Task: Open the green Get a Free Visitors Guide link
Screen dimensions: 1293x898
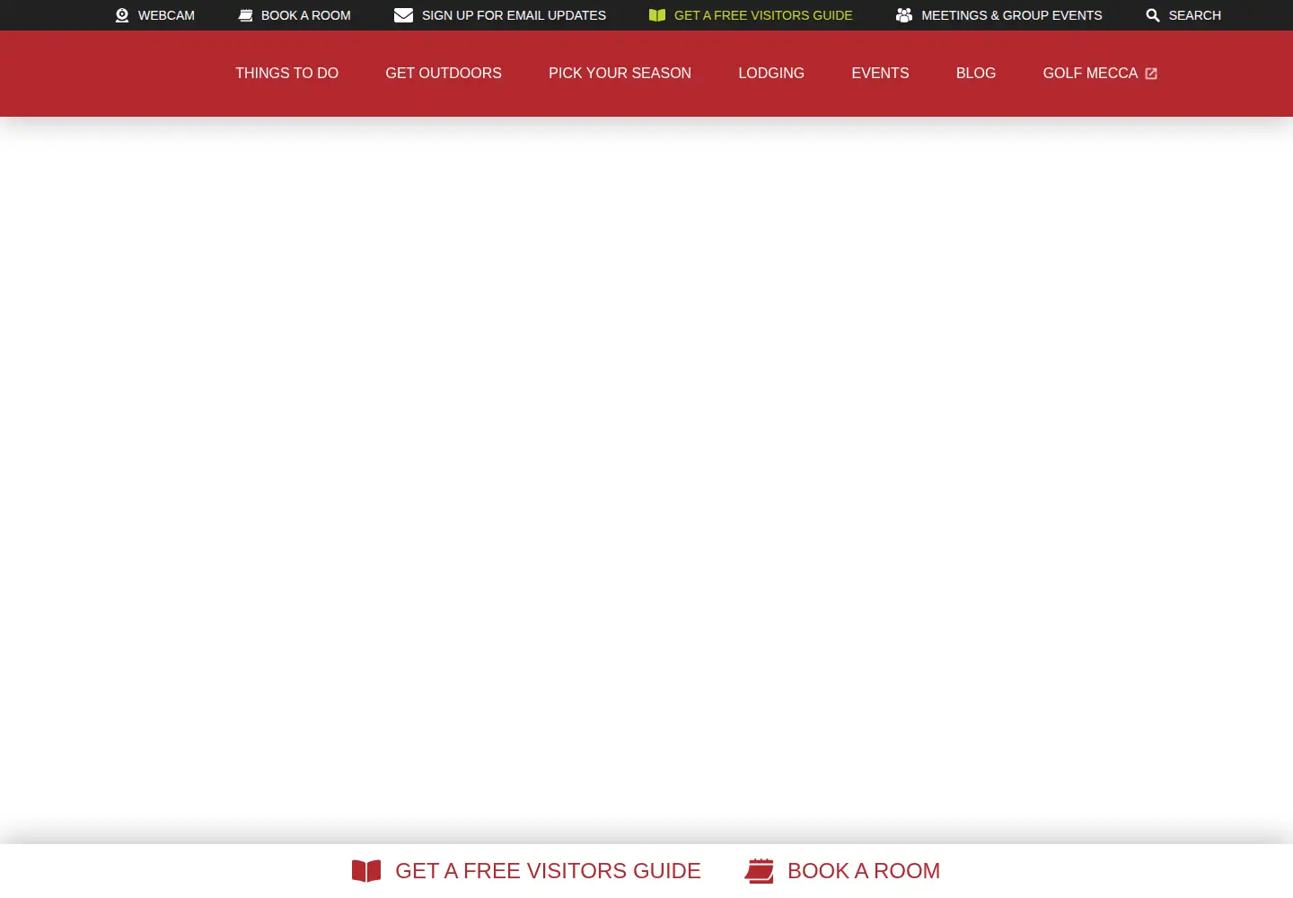Action: (763, 15)
